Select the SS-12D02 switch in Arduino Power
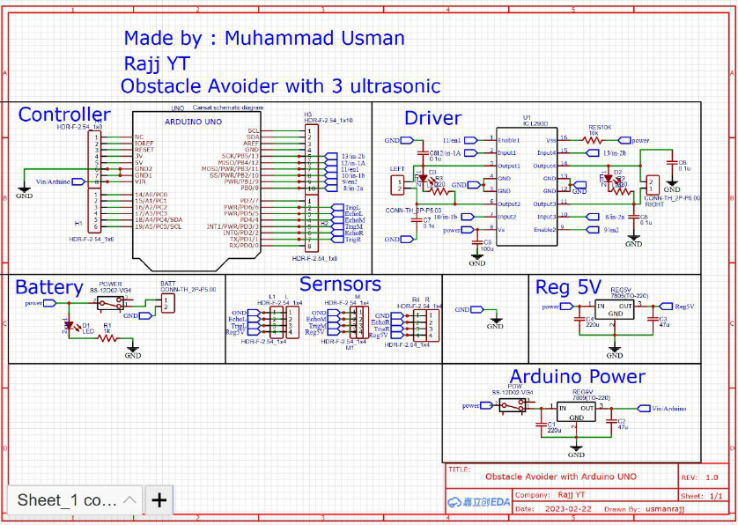The height and width of the screenshot is (525, 738). click(x=511, y=407)
